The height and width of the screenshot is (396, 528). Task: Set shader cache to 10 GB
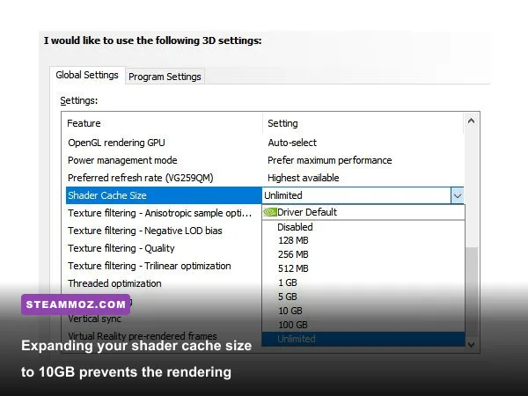click(x=363, y=311)
